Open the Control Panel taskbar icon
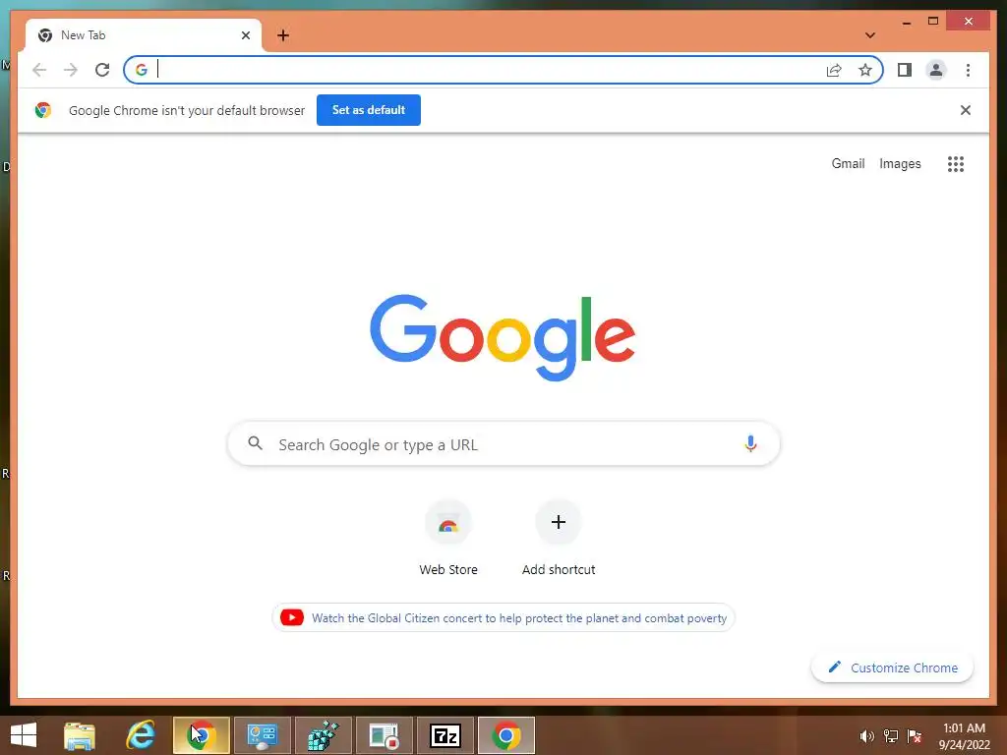Image resolution: width=1007 pixels, height=755 pixels. 262,735
